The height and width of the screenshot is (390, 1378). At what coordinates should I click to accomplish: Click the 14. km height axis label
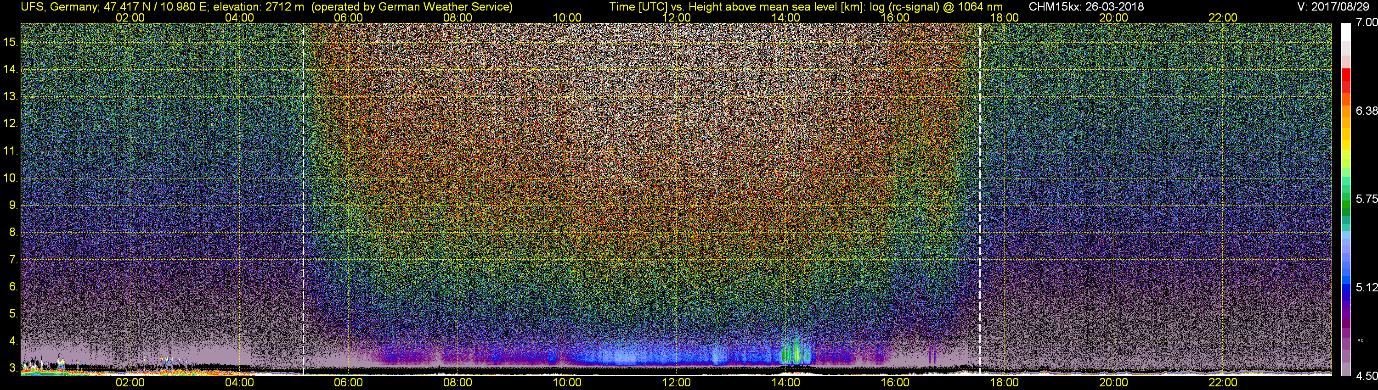click(x=11, y=69)
